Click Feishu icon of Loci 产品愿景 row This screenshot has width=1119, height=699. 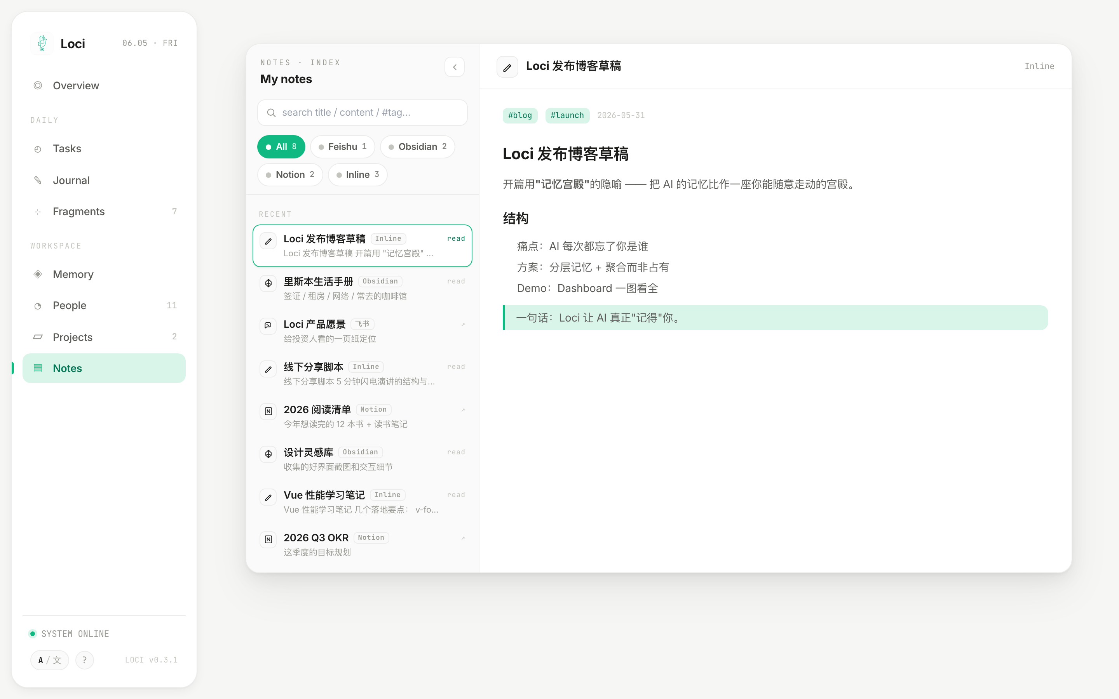[x=268, y=326]
